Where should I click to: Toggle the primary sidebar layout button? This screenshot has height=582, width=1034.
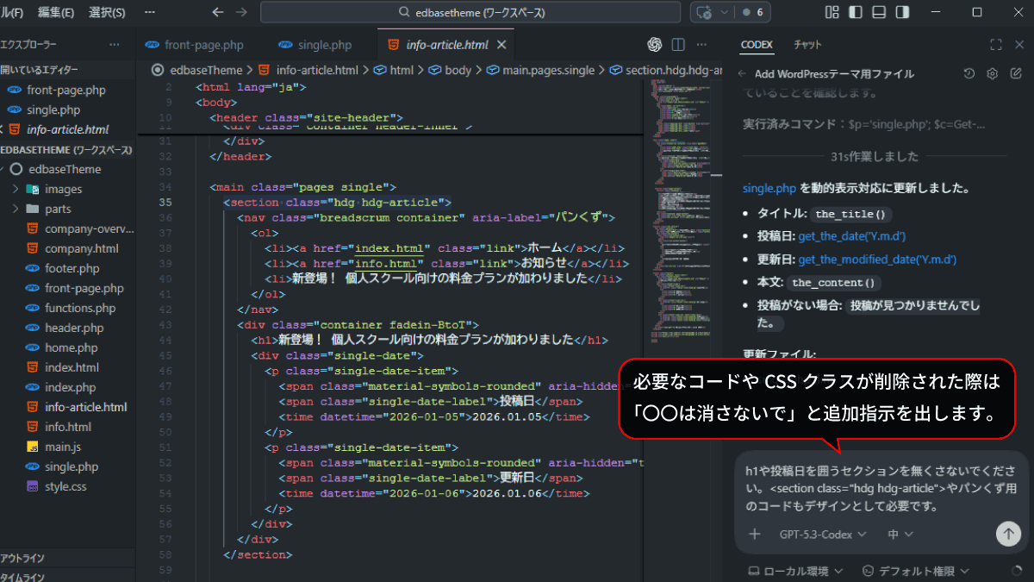855,13
